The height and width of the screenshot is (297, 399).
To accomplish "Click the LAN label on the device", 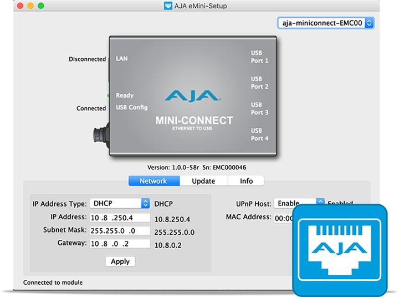I will pyautogui.click(x=121, y=59).
